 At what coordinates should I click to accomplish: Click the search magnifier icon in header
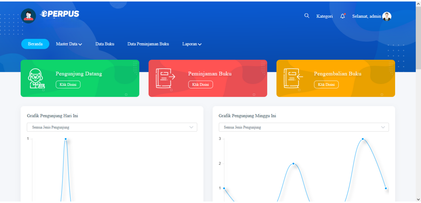[307, 16]
